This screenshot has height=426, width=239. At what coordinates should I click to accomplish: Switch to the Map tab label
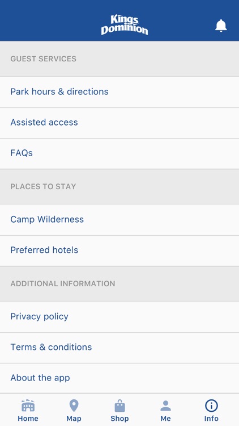[x=74, y=419]
